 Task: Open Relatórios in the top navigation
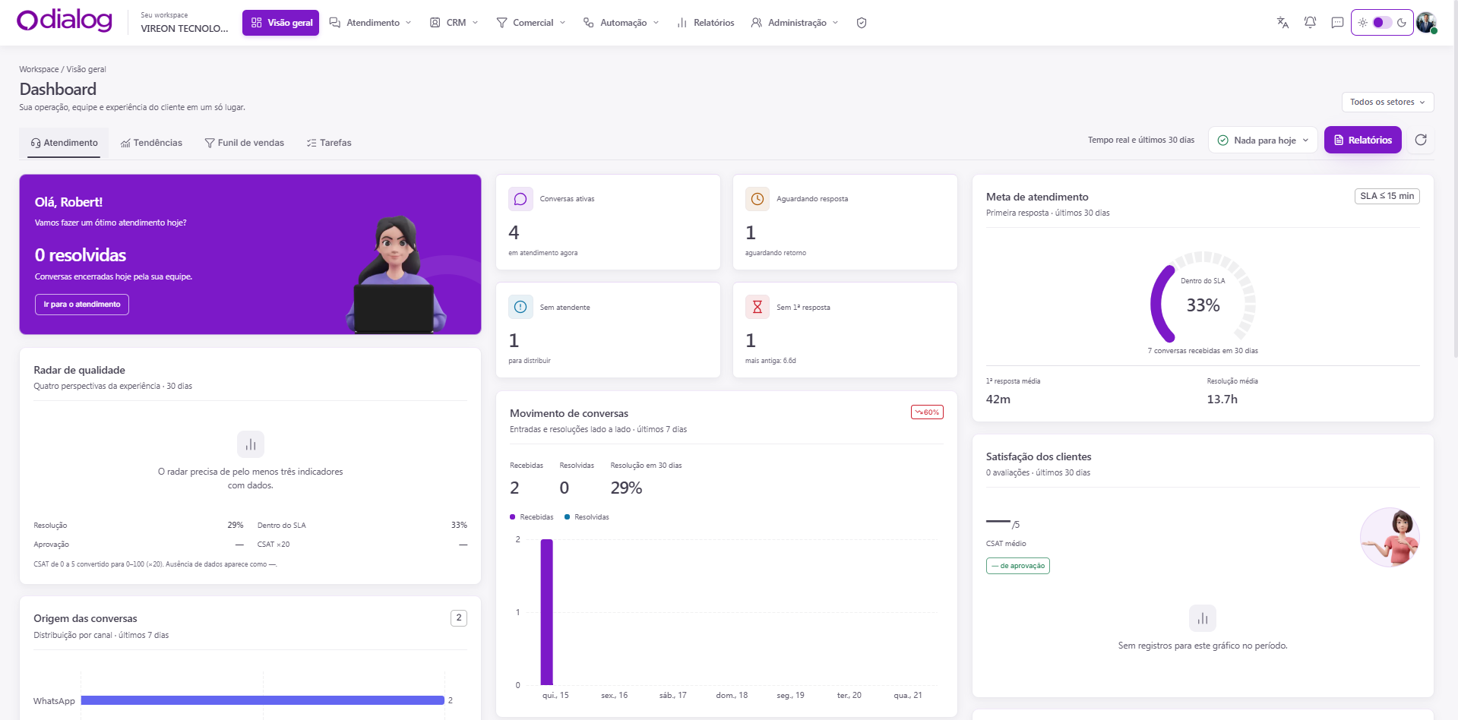point(706,23)
